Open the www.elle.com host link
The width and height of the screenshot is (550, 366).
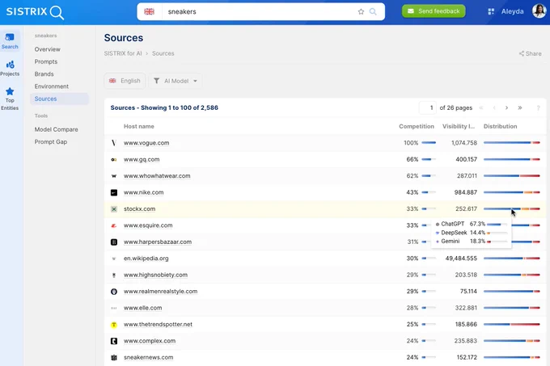coord(143,308)
